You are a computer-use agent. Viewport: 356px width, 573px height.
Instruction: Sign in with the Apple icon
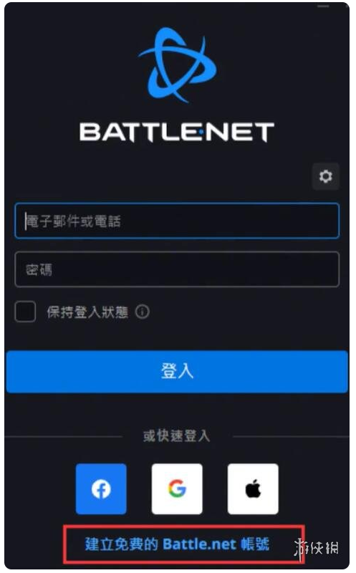(x=253, y=489)
